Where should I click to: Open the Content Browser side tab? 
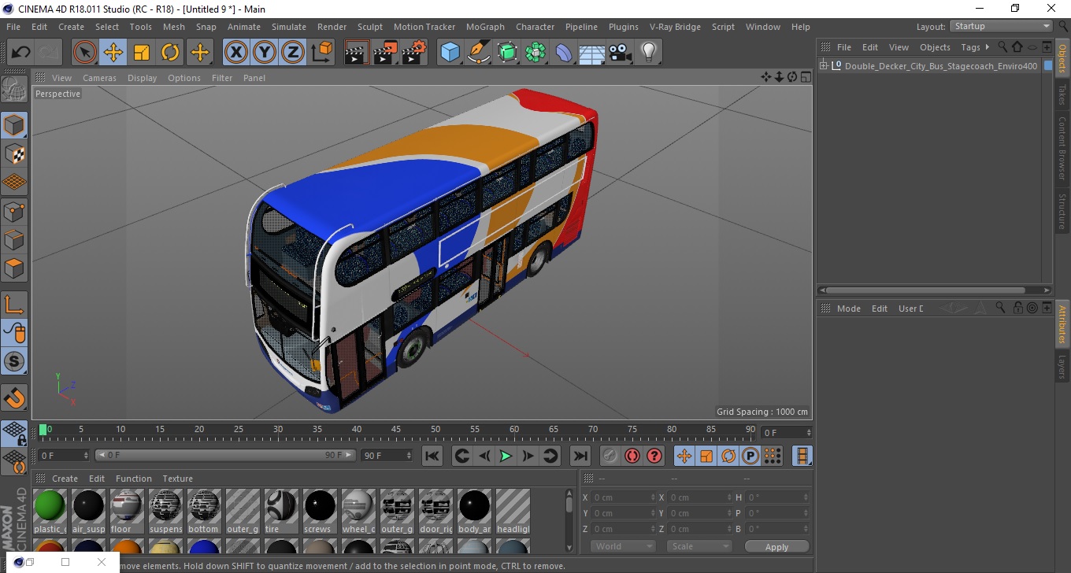tap(1062, 149)
